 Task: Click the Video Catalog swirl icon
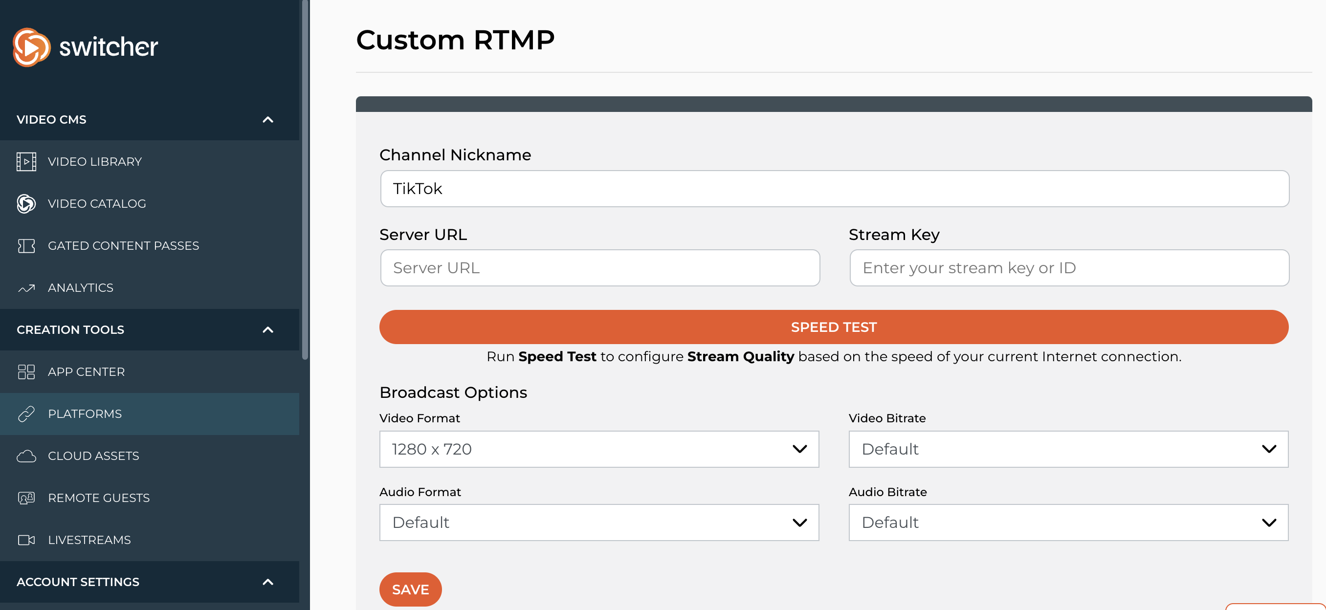pos(26,204)
